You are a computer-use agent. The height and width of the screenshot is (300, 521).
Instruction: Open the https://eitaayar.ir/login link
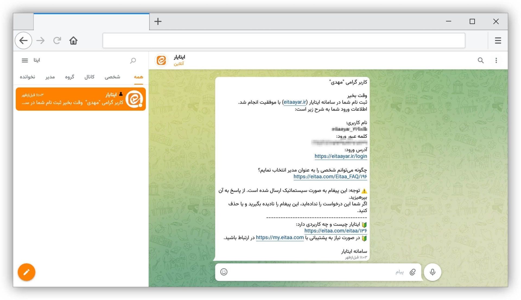(341, 156)
